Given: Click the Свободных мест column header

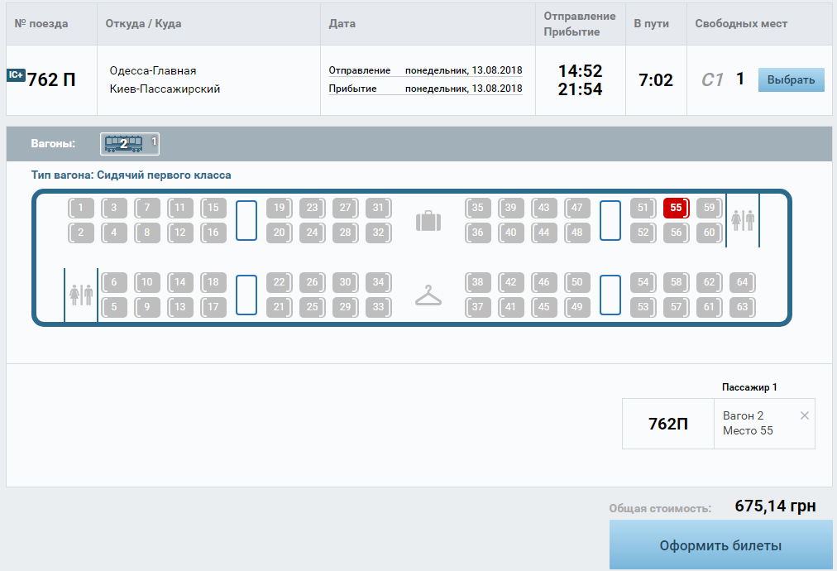Looking at the screenshot, I should [x=741, y=24].
